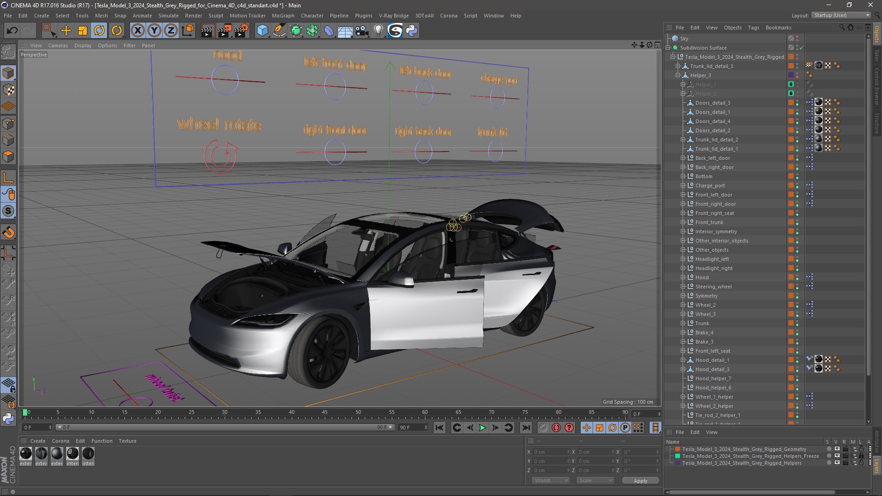Viewport: 882px width, 496px height.
Task: Expand the Front_trunk object
Action: (683, 222)
